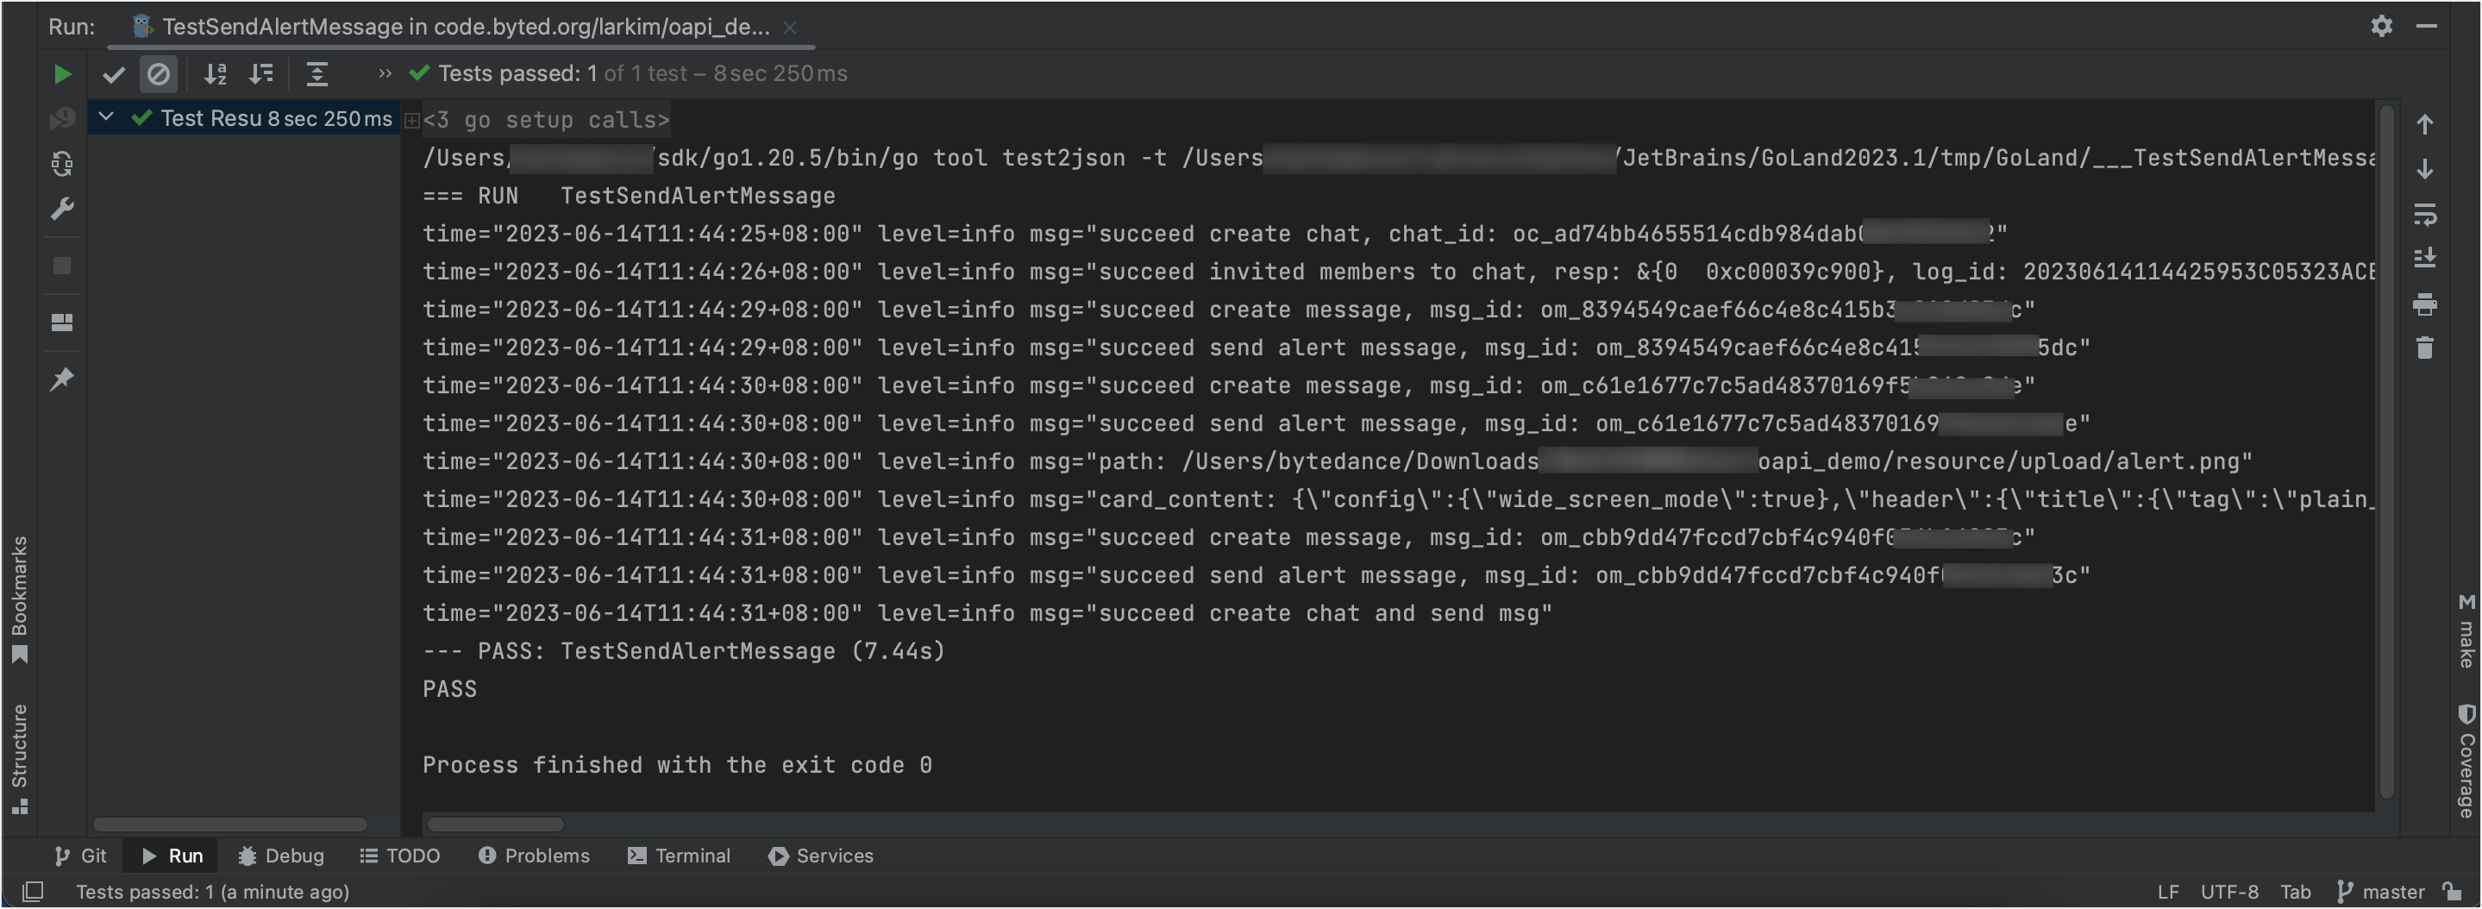This screenshot has height=909, width=2482.
Task: Expand the go setup calls node
Action: (412, 120)
